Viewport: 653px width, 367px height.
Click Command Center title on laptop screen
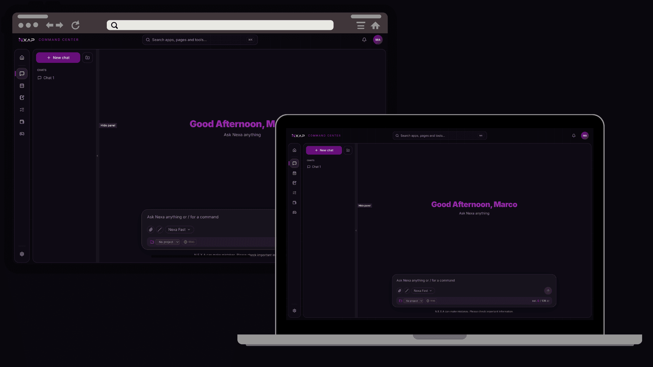click(324, 136)
